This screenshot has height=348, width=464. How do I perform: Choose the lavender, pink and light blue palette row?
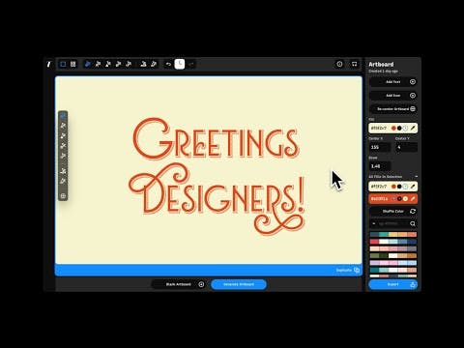393,263
